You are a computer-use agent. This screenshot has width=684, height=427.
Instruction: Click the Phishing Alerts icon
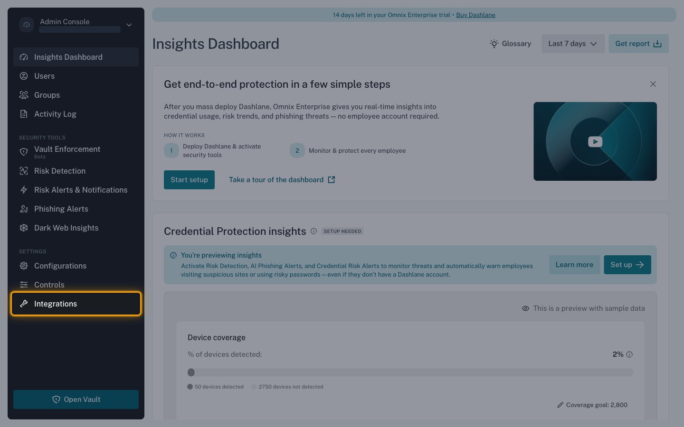24,209
